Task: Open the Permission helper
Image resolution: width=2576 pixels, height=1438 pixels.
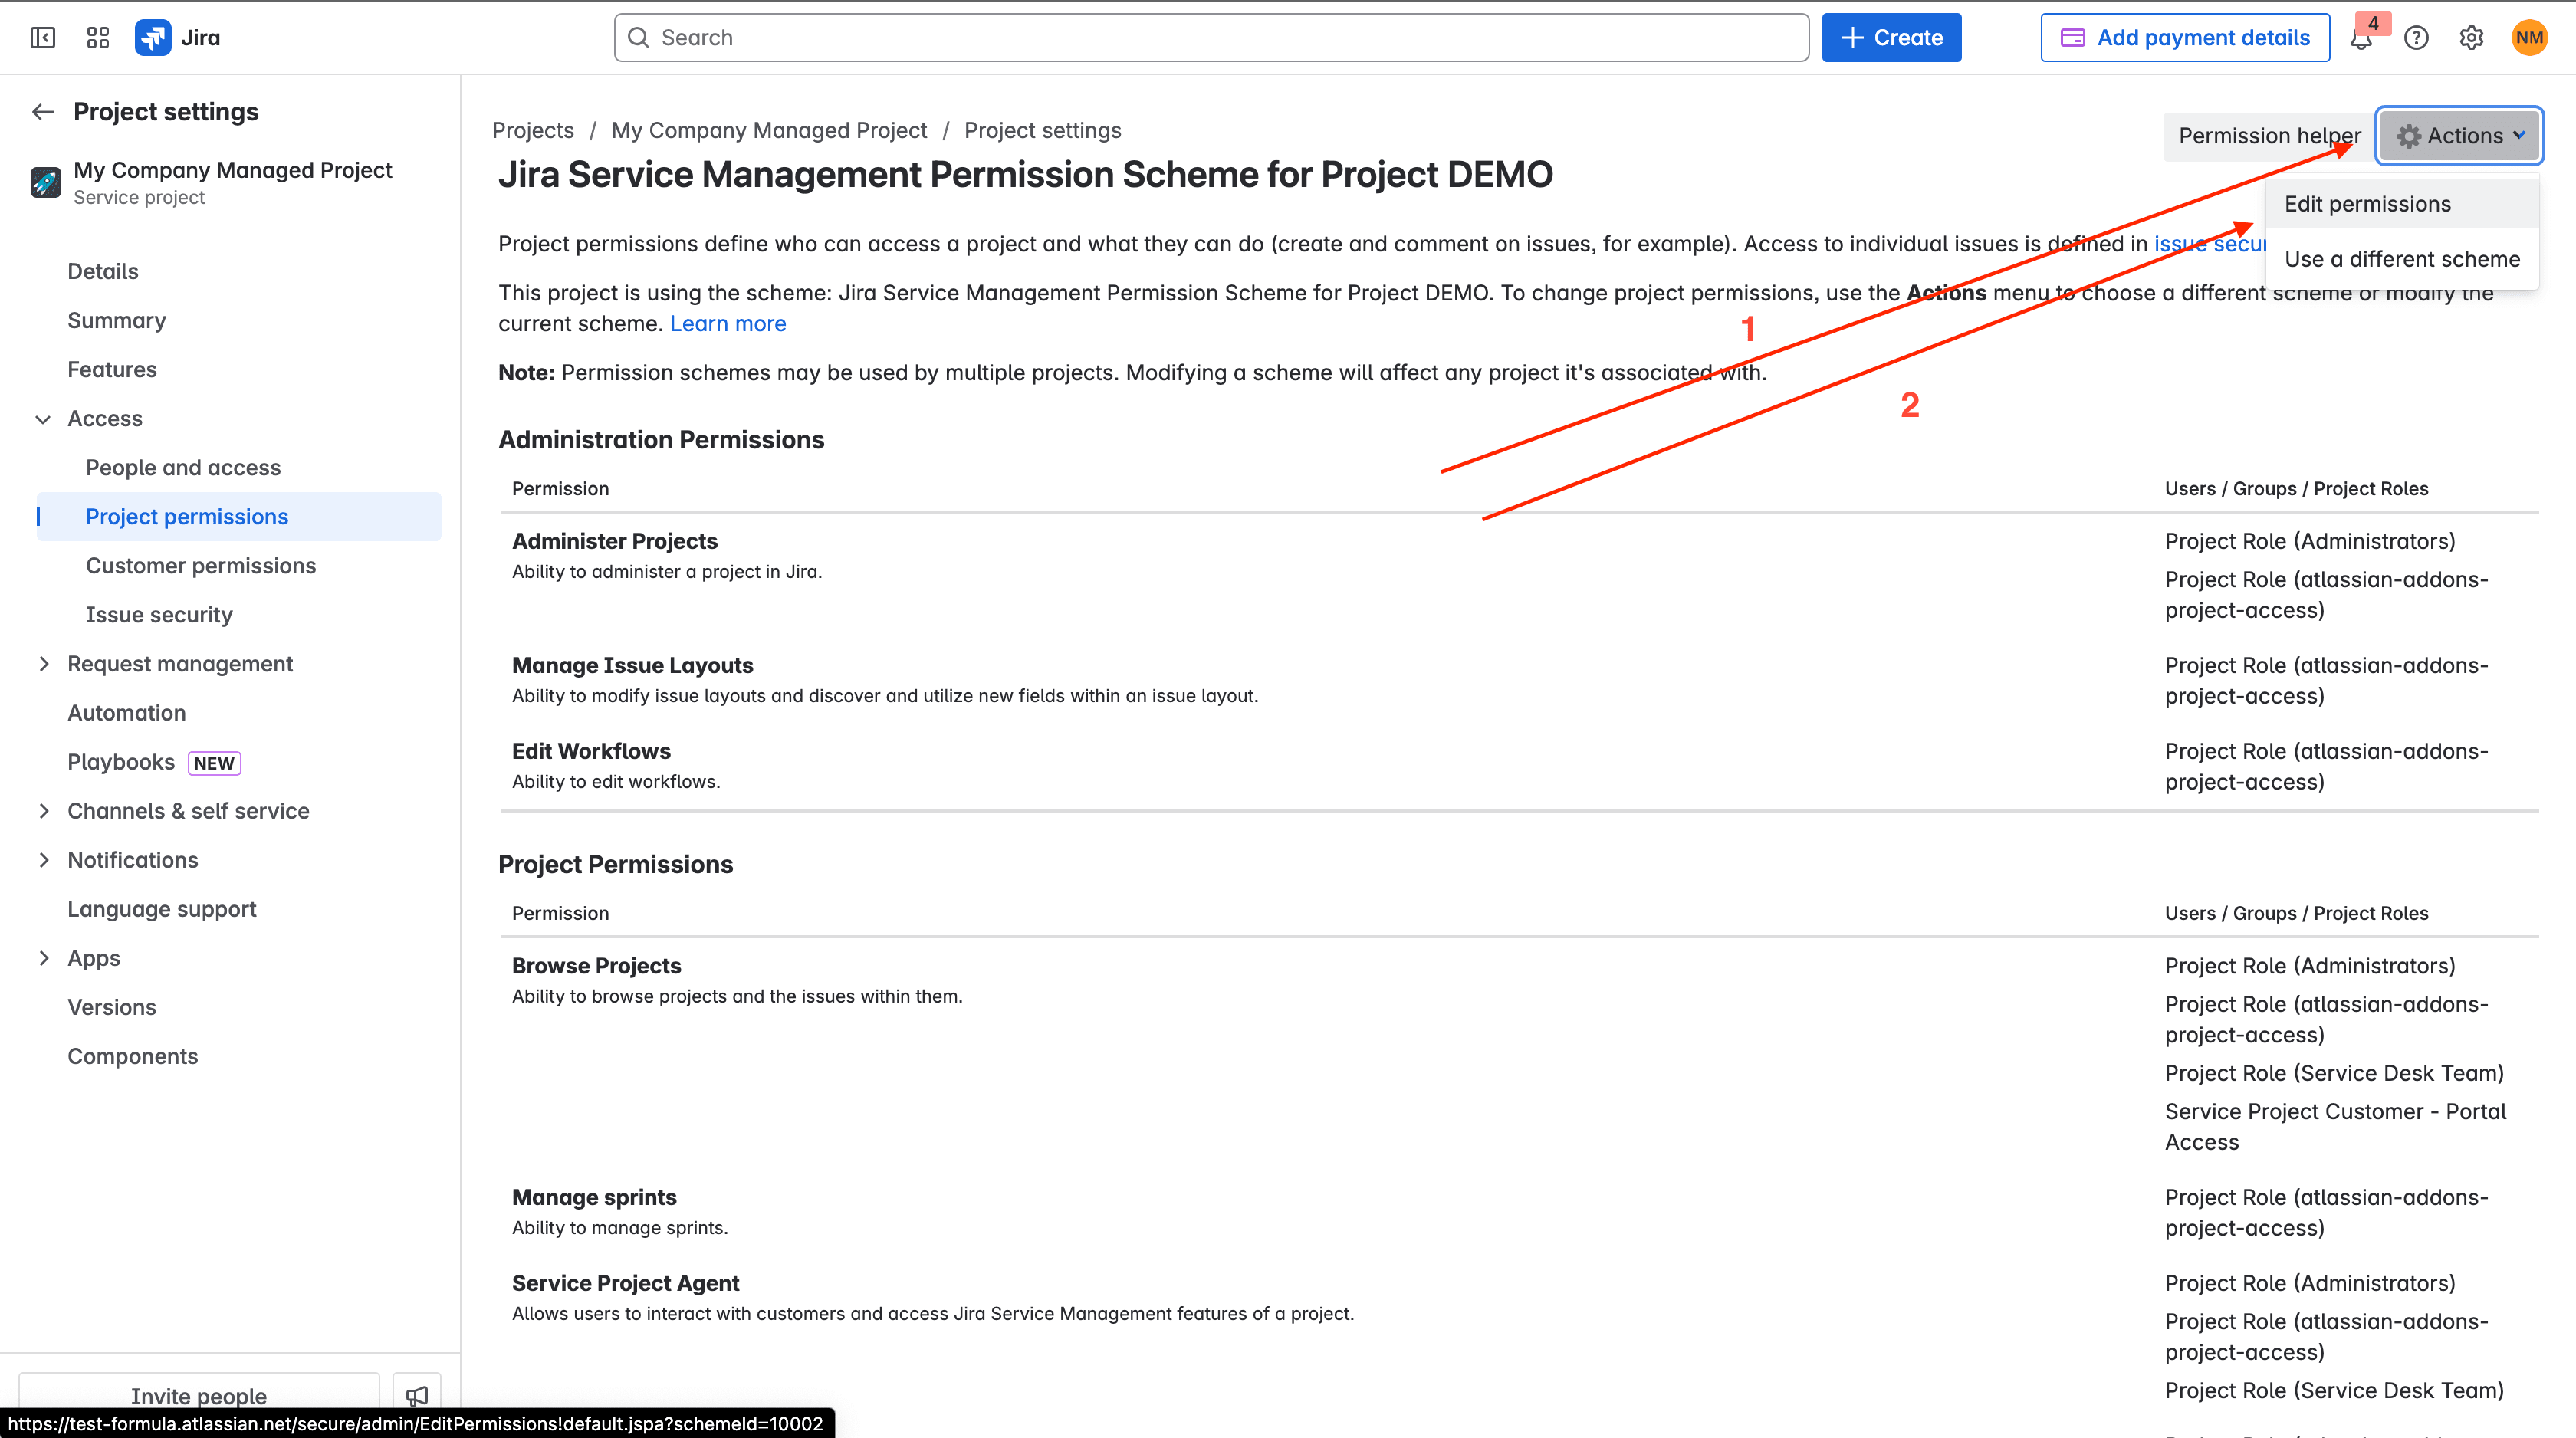Action: (x=2269, y=136)
